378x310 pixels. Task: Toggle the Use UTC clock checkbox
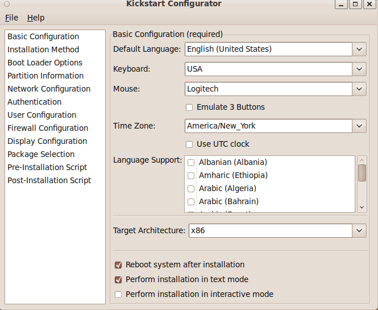pyautogui.click(x=189, y=144)
